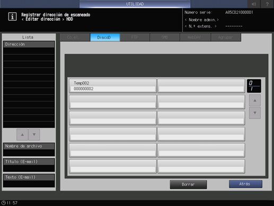This screenshot has height=206, width=274.
Task: Click the speaker volume icon
Action: click(254, 4)
